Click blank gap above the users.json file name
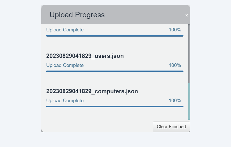The height and width of the screenshot is (147, 231). (x=115, y=45)
